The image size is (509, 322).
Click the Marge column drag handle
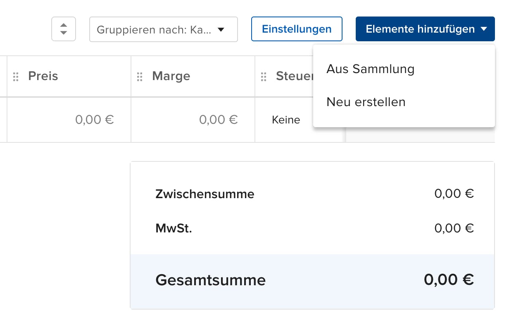140,77
